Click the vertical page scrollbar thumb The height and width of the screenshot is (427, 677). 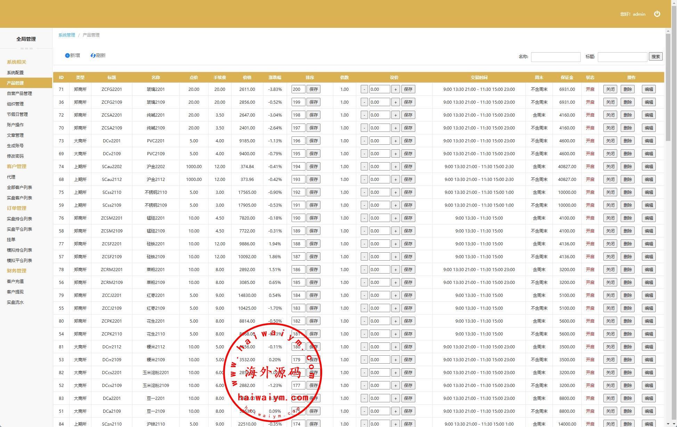click(x=668, y=87)
